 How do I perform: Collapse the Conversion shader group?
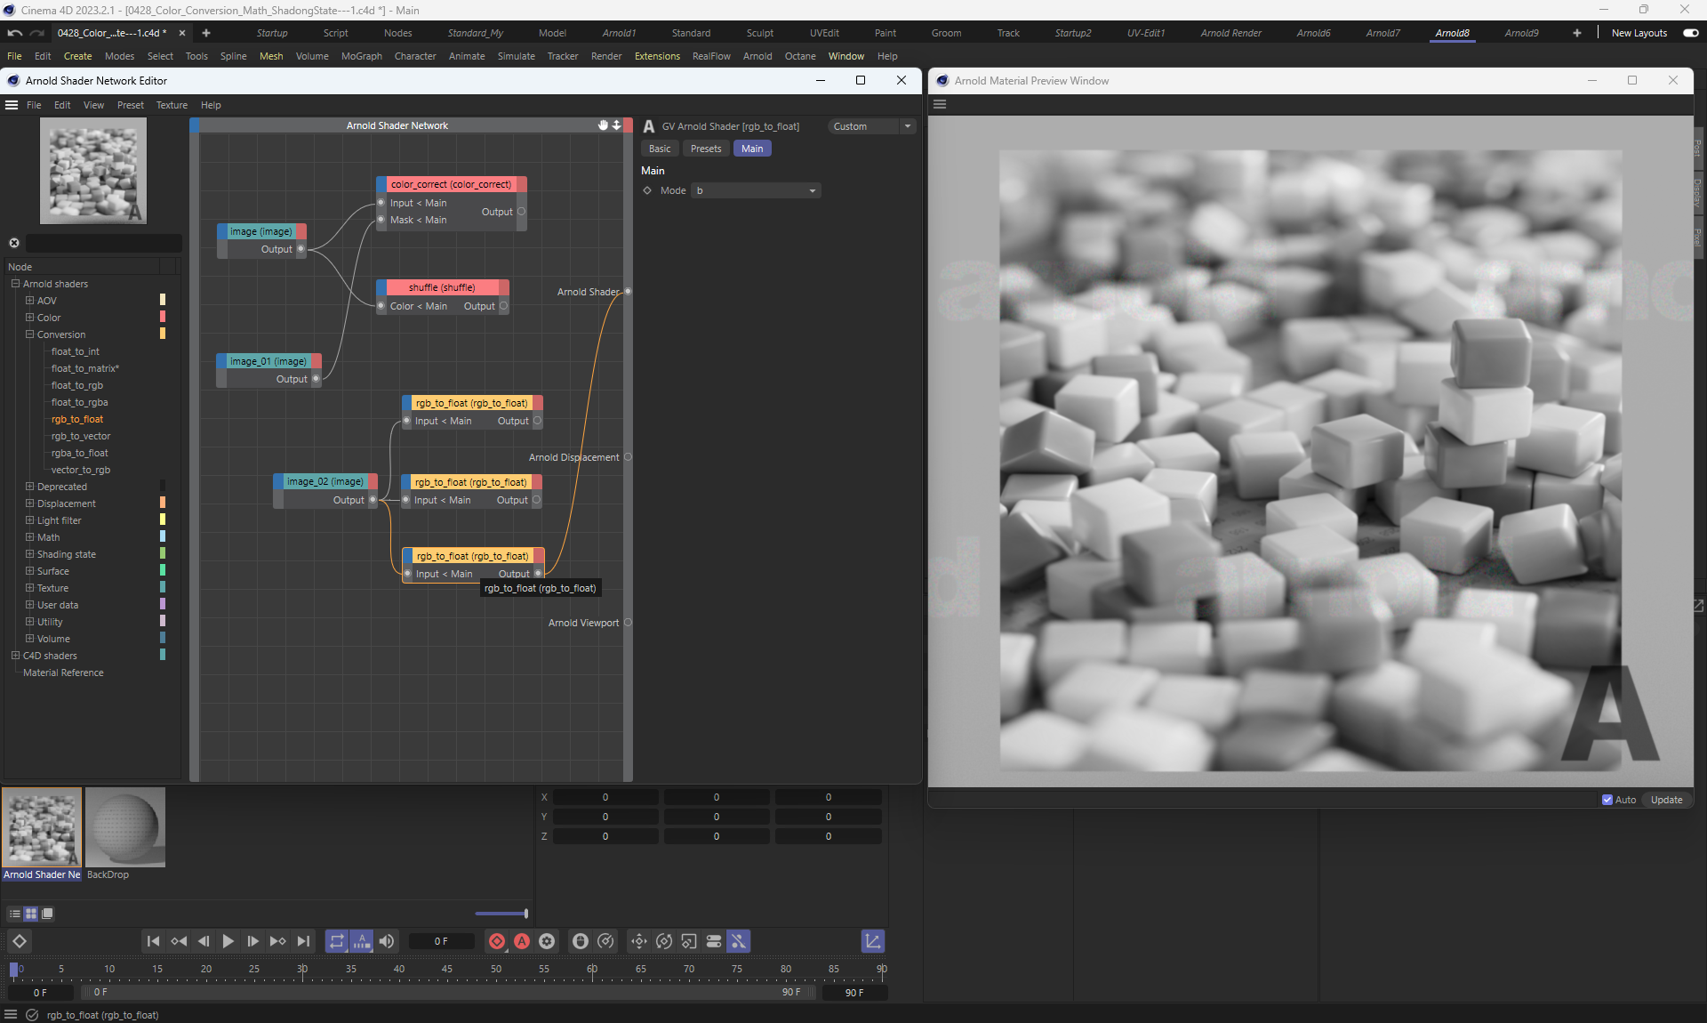pyautogui.click(x=29, y=334)
